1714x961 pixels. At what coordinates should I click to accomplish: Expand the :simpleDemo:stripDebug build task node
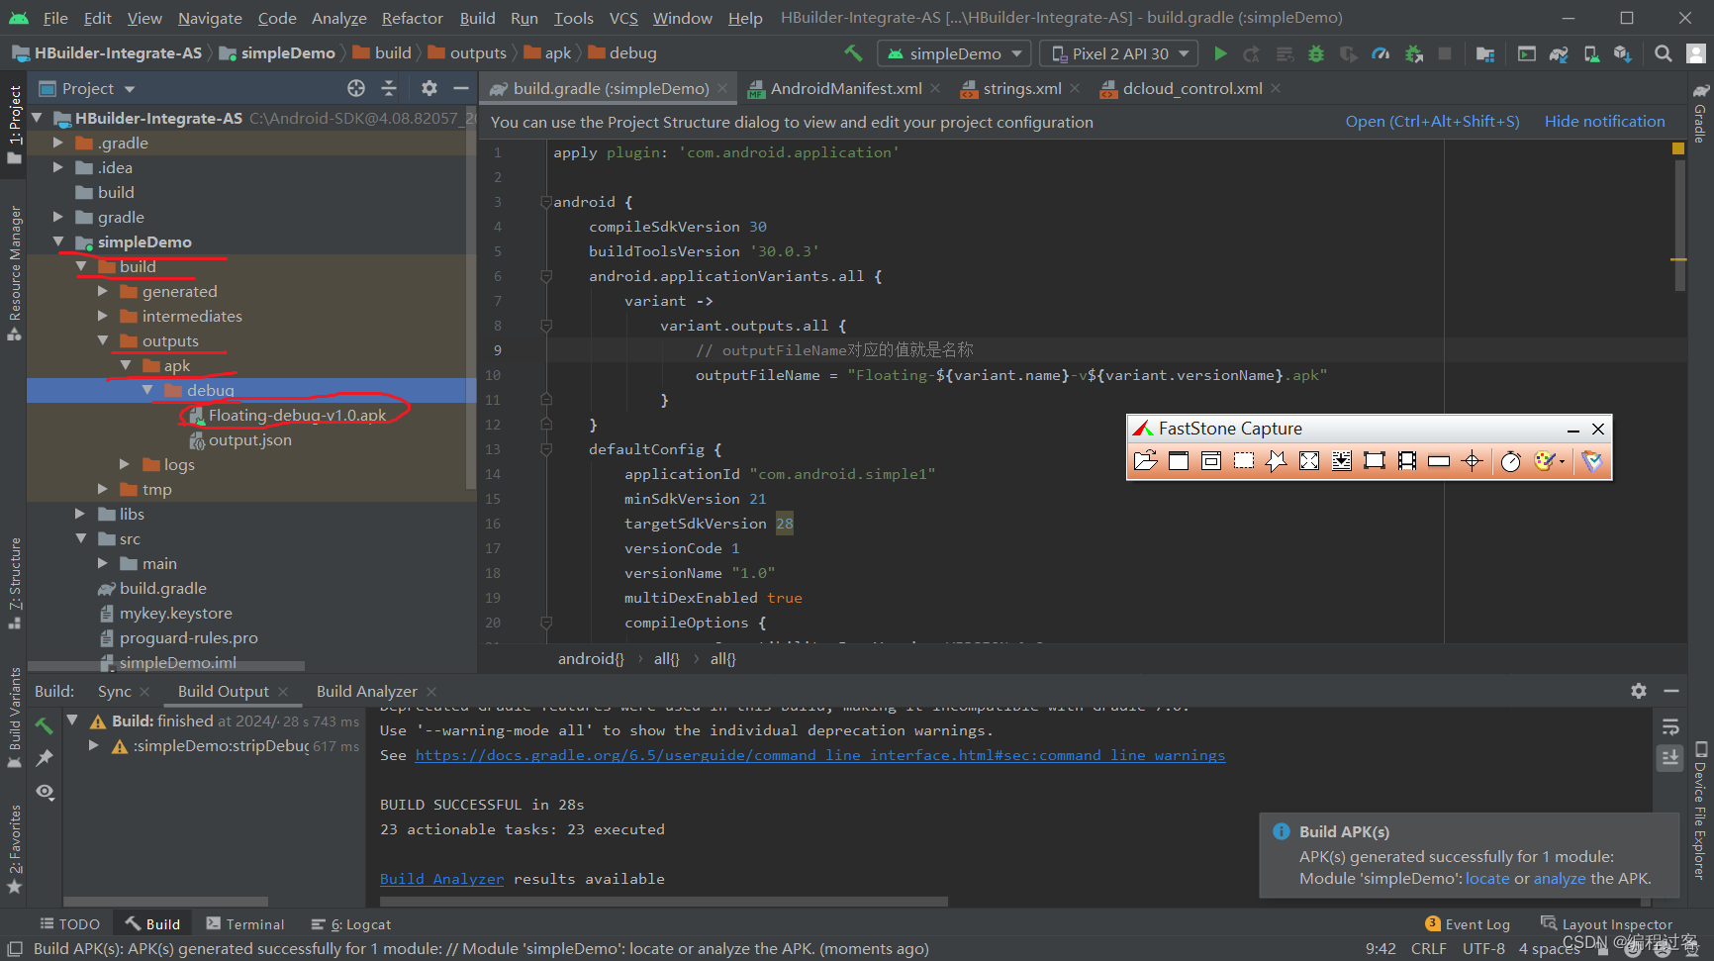94,746
